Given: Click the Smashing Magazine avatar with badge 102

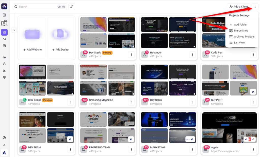Looking at the screenshot, I should point(84,102).
